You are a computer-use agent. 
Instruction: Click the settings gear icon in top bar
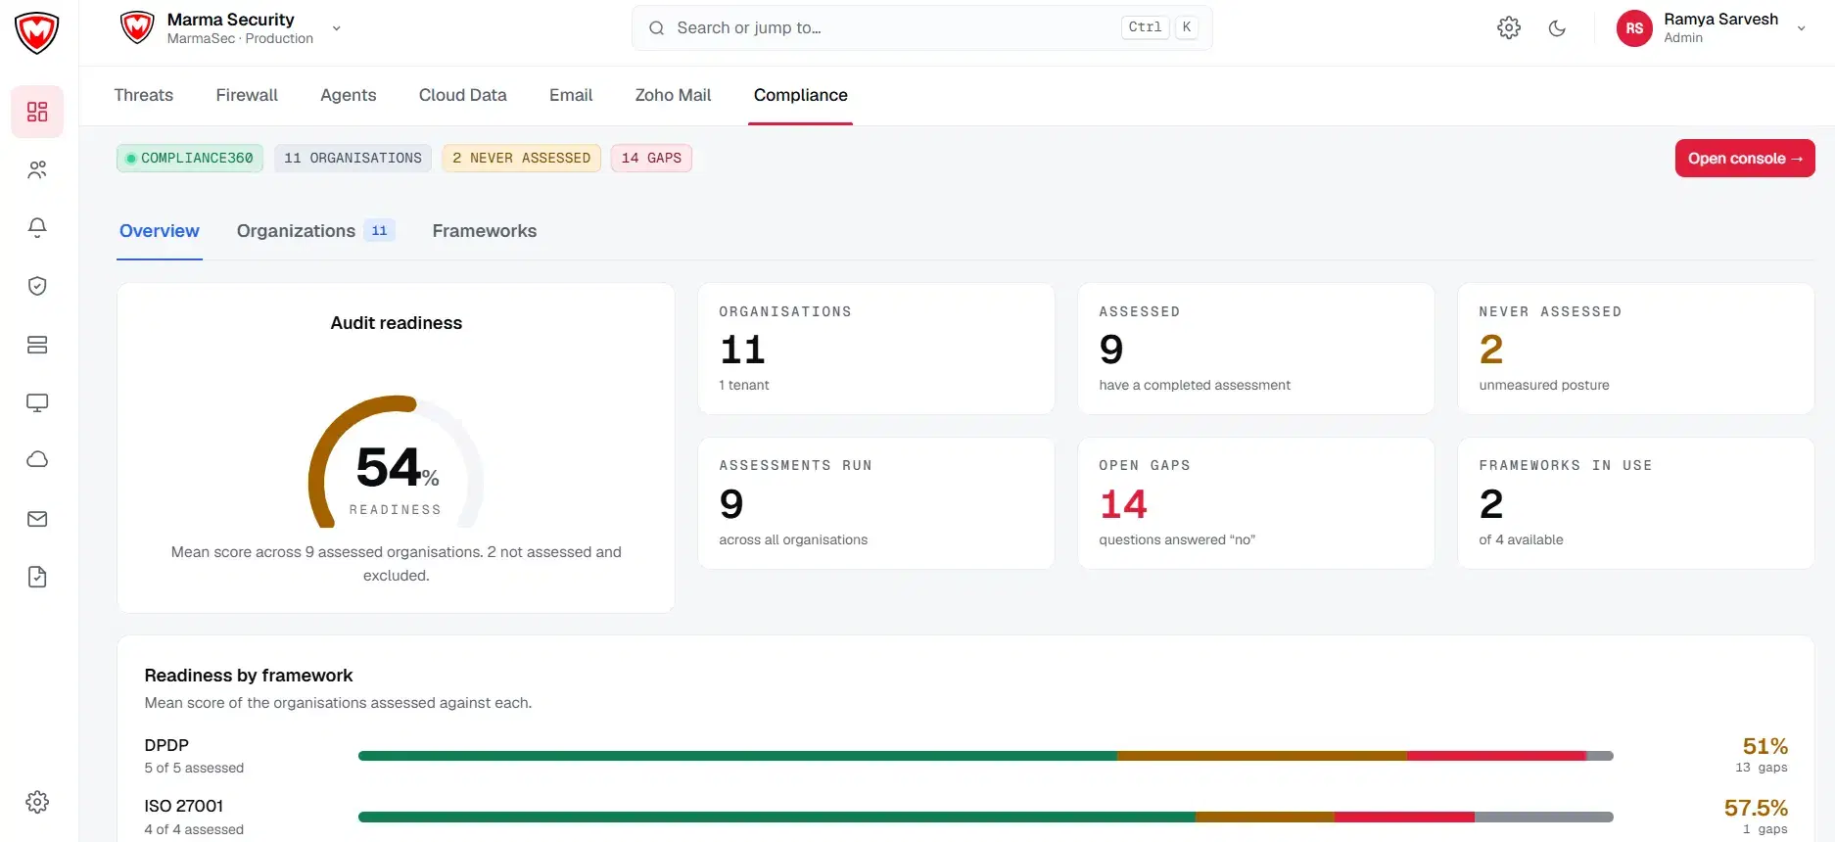coord(1509,28)
